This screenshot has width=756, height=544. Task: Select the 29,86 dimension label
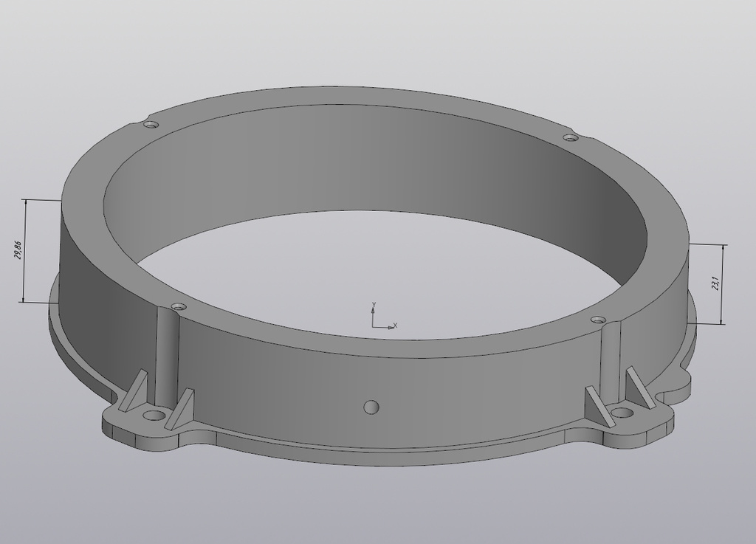pyautogui.click(x=16, y=250)
